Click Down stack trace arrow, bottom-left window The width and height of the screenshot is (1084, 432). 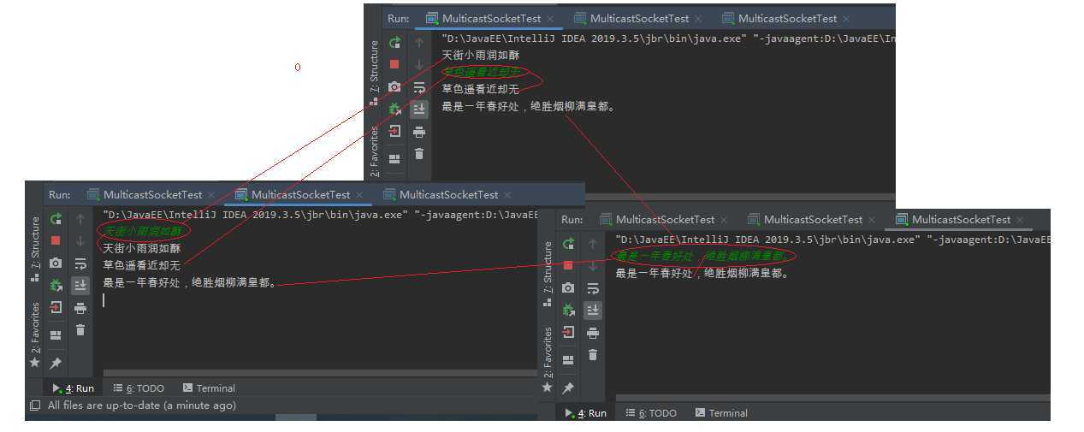(80, 241)
